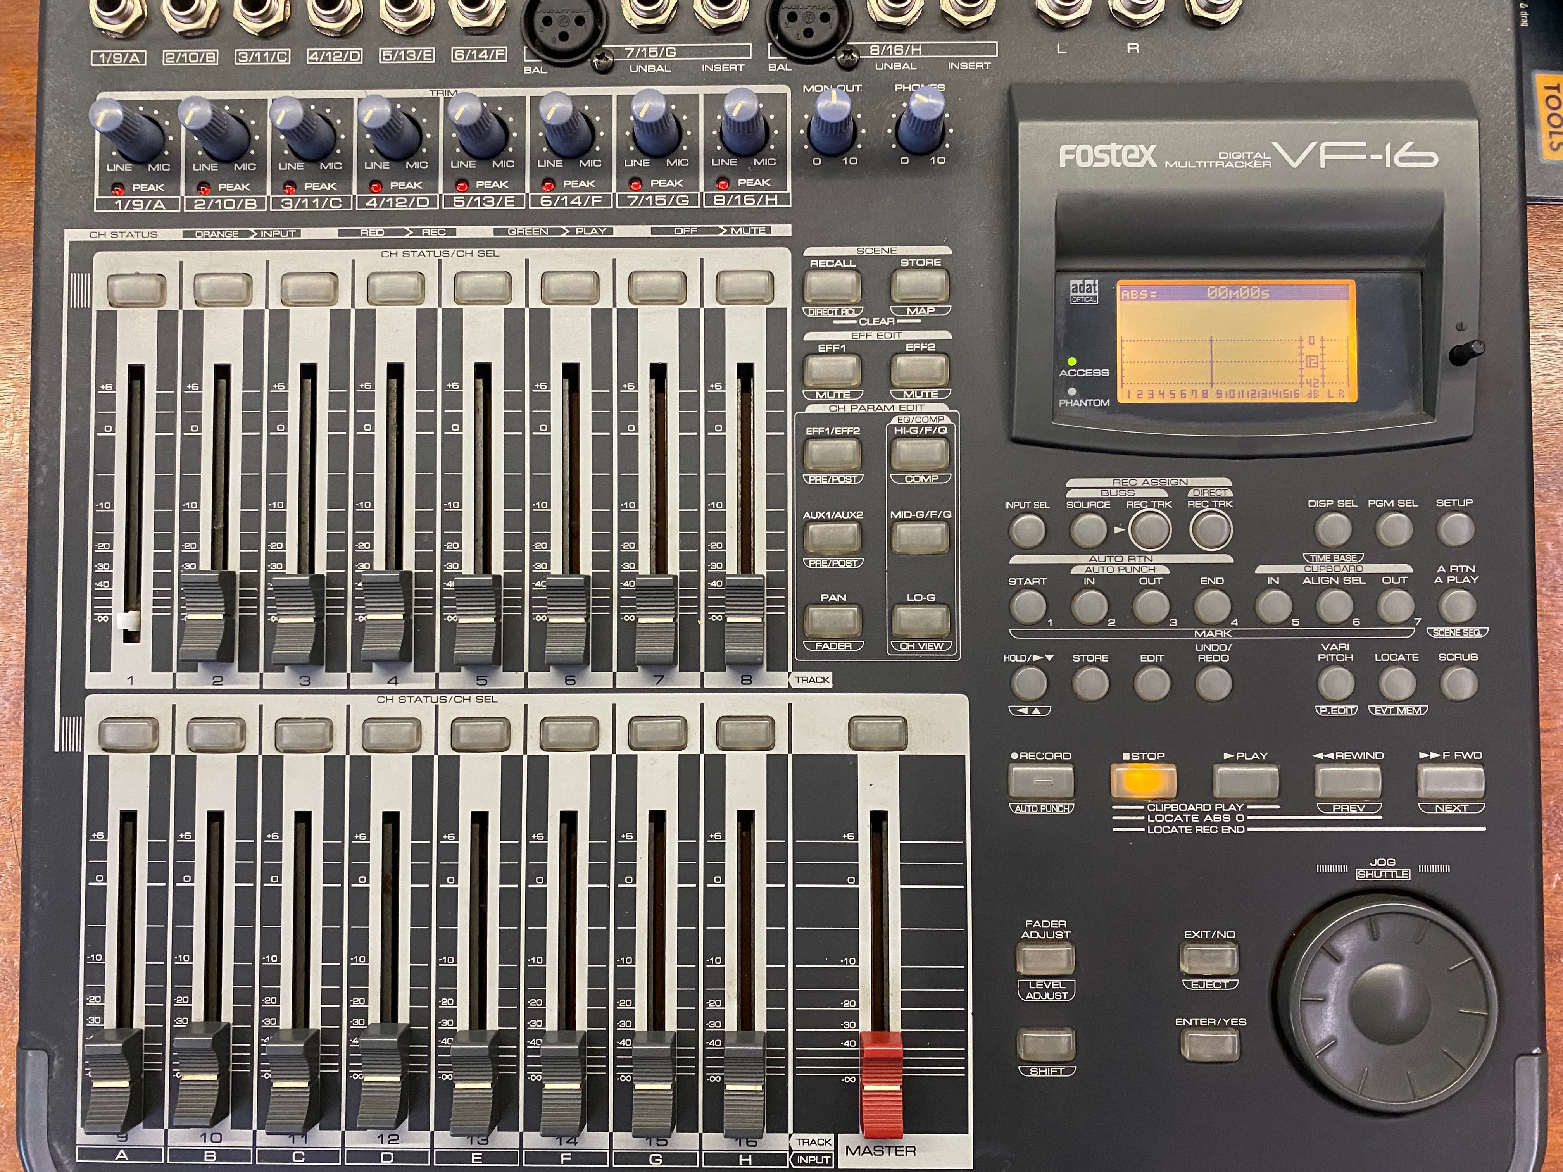Screen dimensions: 1563x1172
Task: Select the EFF1 edit button
Action: point(832,370)
